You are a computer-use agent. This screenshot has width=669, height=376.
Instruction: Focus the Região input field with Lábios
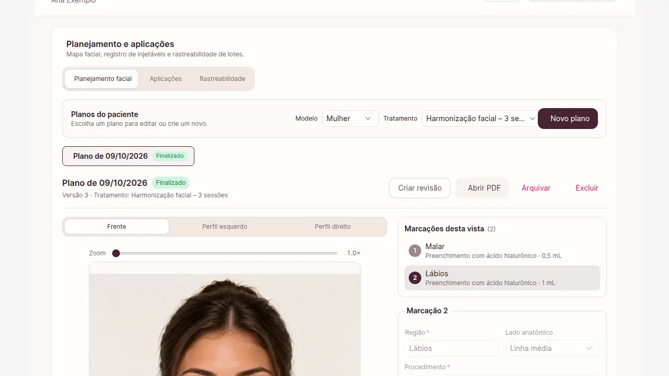[452, 348]
